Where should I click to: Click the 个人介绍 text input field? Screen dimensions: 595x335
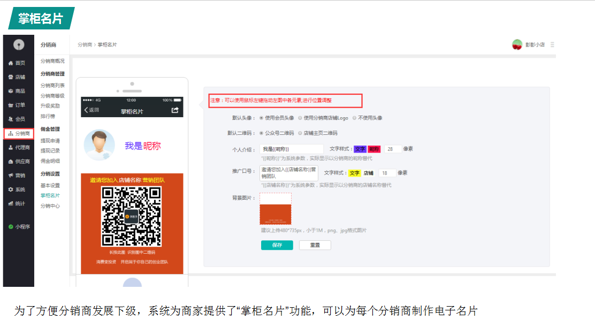[291, 149]
